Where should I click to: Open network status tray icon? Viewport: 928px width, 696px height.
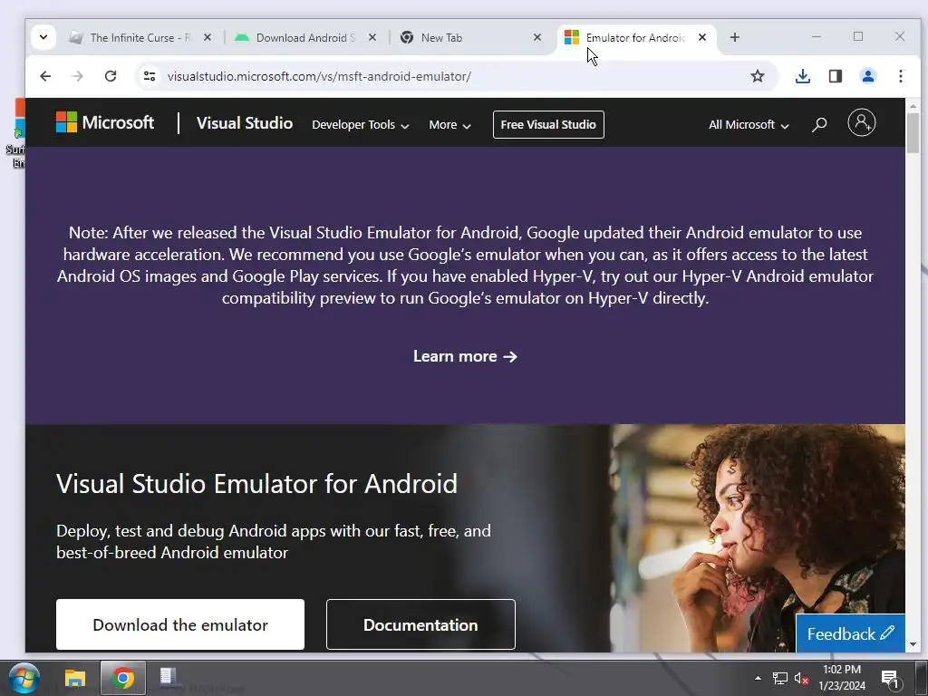[x=780, y=678]
